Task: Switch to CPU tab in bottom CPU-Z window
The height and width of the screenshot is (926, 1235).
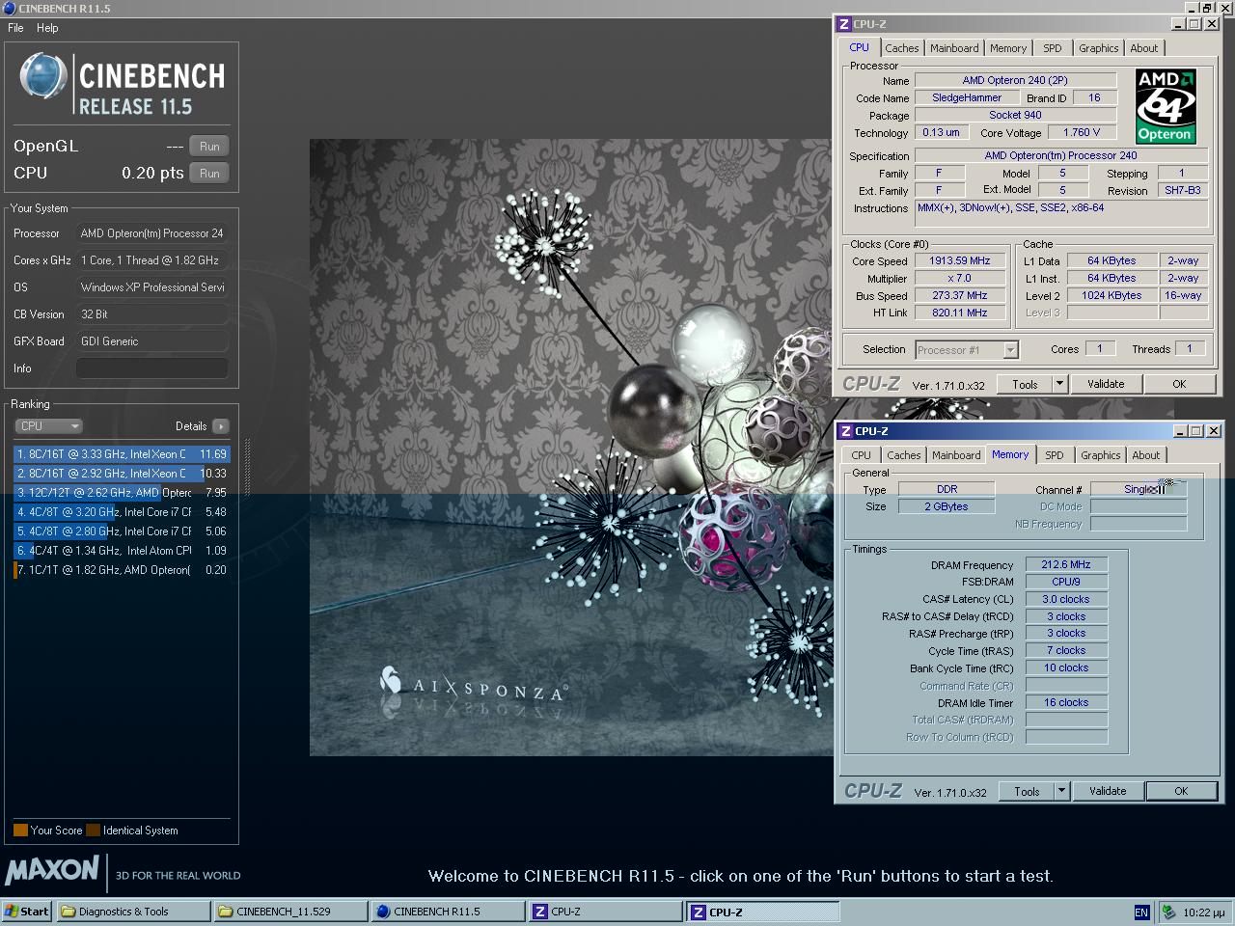Action: [861, 455]
